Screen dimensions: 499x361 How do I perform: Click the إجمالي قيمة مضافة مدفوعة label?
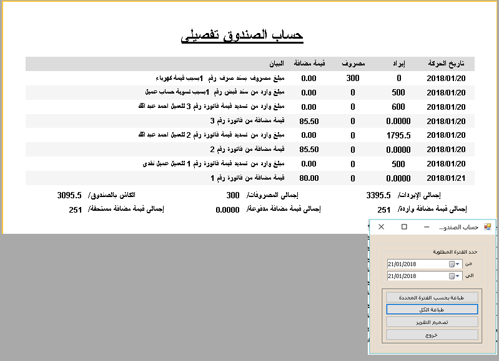point(284,209)
